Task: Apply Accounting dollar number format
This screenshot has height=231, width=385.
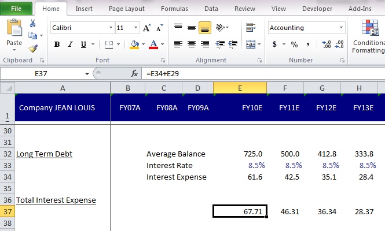Action: (x=274, y=44)
